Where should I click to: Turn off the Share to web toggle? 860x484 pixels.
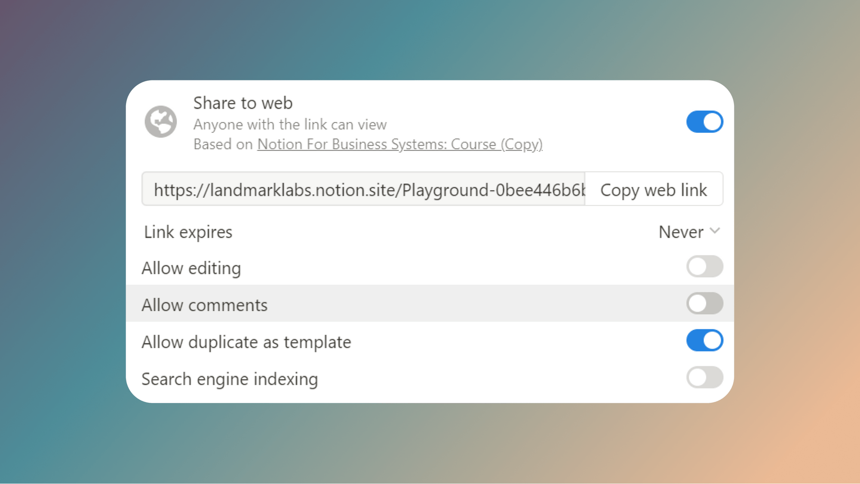tap(704, 122)
